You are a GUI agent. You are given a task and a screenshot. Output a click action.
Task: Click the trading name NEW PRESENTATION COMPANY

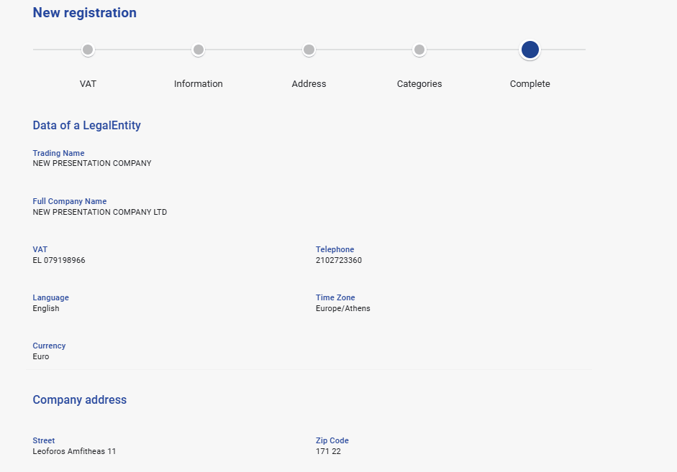92,164
